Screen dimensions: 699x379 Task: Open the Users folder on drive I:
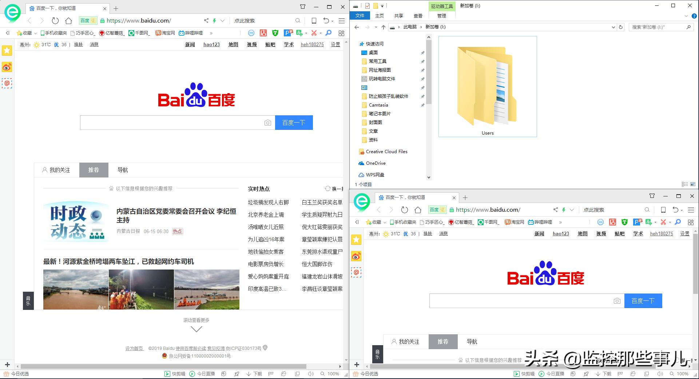[488, 87]
